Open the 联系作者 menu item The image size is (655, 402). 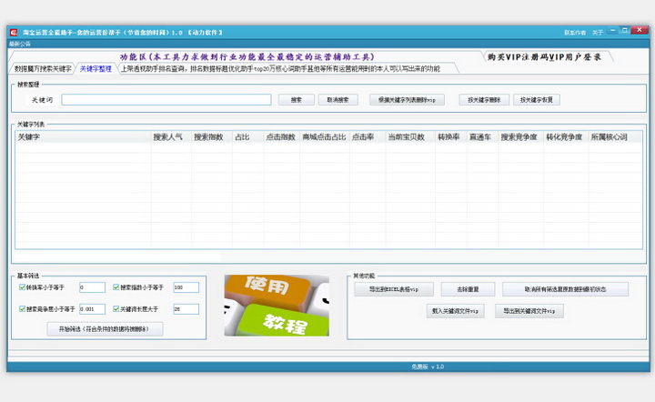574,32
